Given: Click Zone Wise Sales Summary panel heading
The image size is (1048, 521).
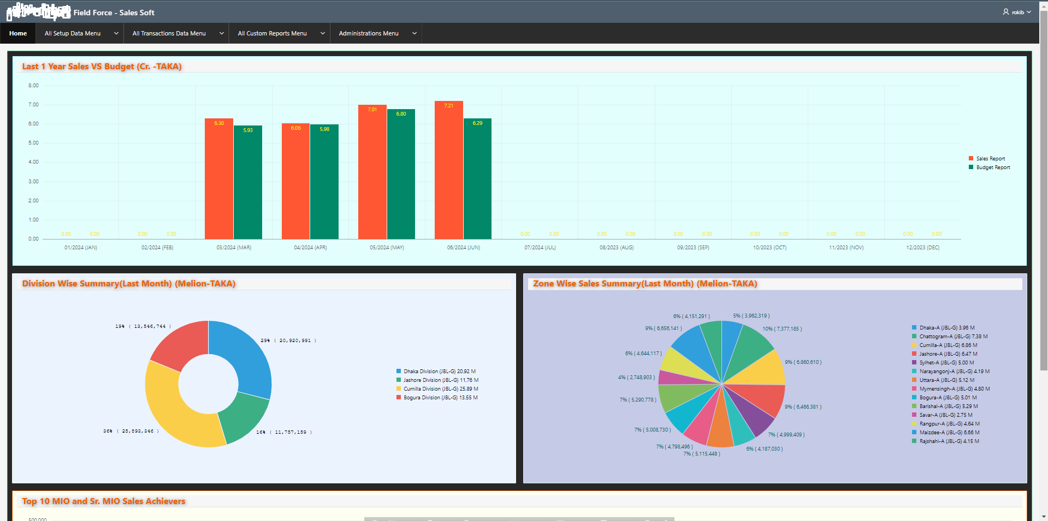Looking at the screenshot, I should tap(645, 284).
